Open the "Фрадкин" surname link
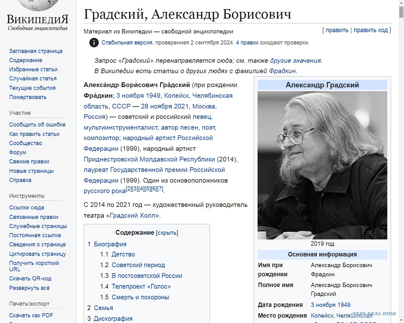This screenshot has height=323, width=404. click(282, 71)
